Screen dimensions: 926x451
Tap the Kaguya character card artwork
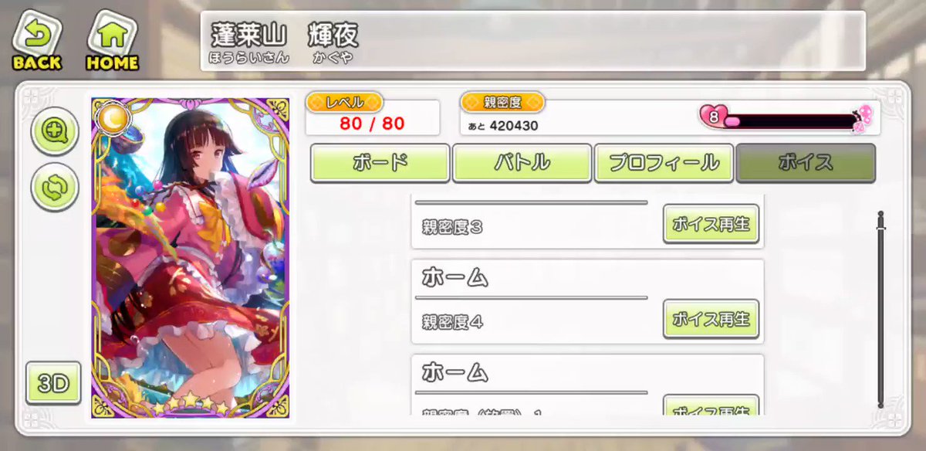click(191, 258)
